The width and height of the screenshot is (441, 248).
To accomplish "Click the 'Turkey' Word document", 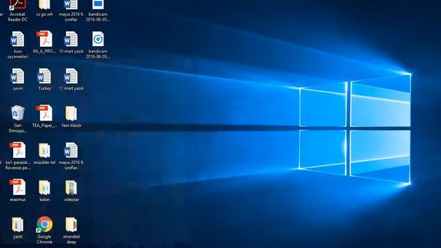I will pos(44,79).
